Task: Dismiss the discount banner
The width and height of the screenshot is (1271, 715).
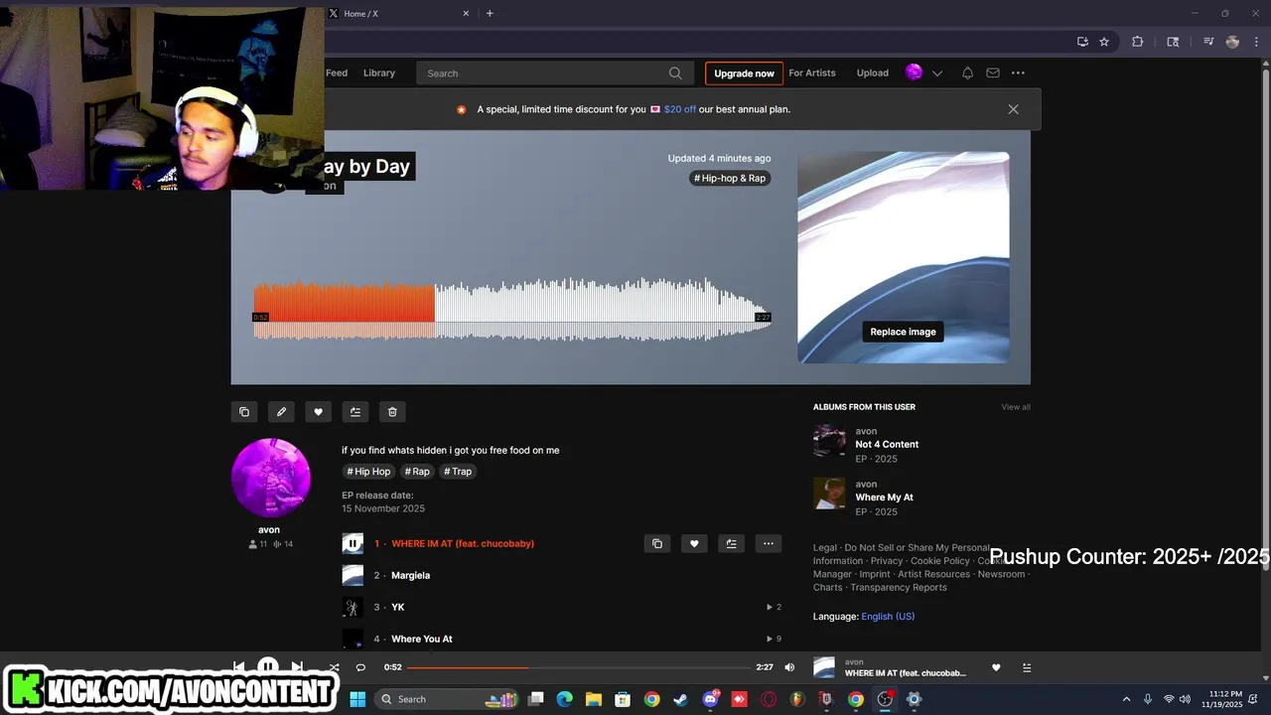Action: coord(1013,109)
